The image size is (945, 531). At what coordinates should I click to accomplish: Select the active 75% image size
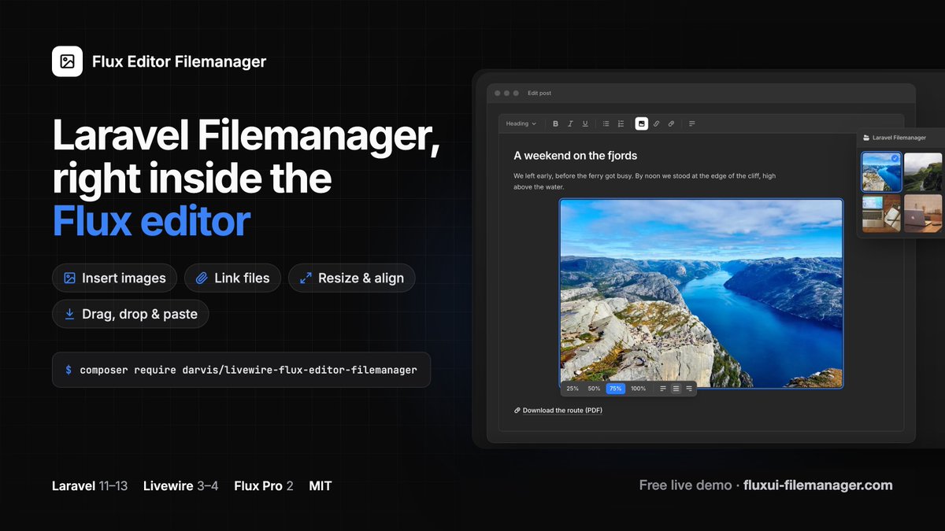[x=616, y=389]
